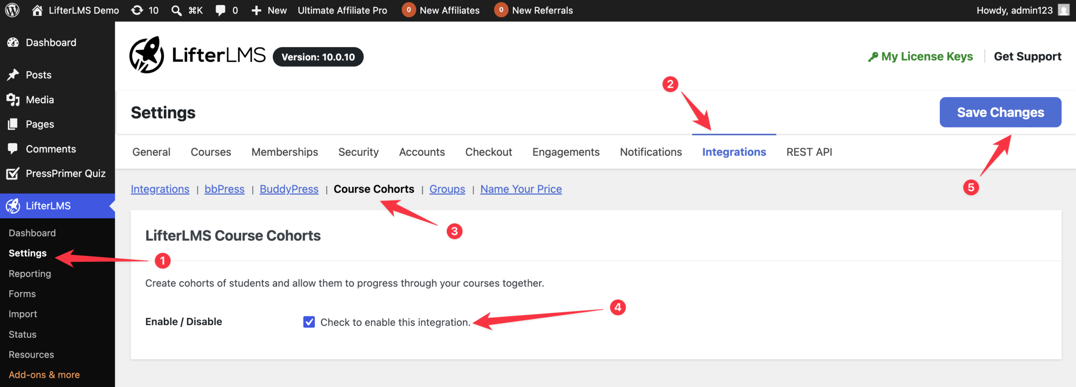The image size is (1076, 387).
Task: Select the Accounts tab
Action: click(422, 152)
